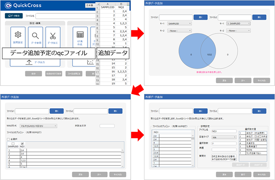Open ファイル2 キー1 '1. SAMPLEID' dropdown
Screen dimensions: 275x180
[238, 24]
